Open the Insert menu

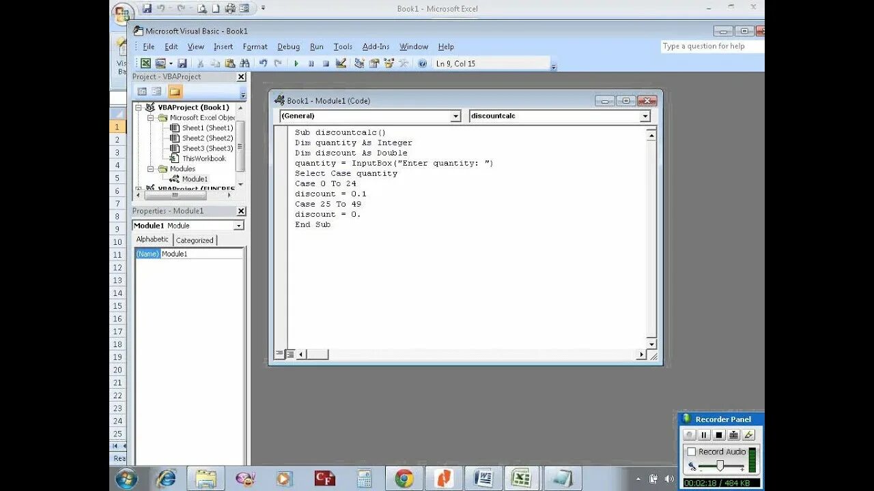[x=223, y=46]
